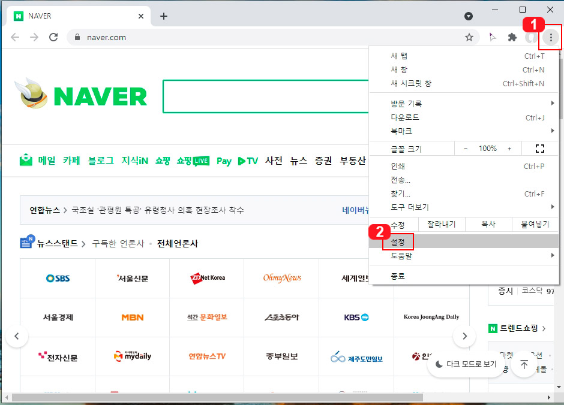
Task: Open the 뉴스스탠드 section link
Action: pyautogui.click(x=57, y=243)
